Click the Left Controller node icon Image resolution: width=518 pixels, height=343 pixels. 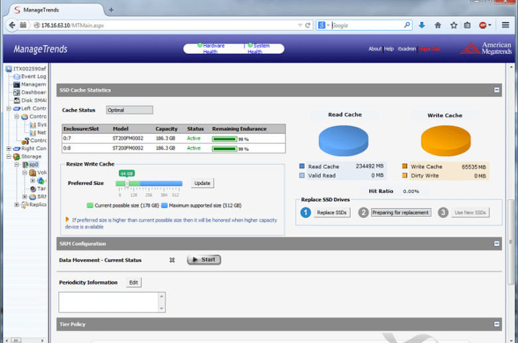17,108
